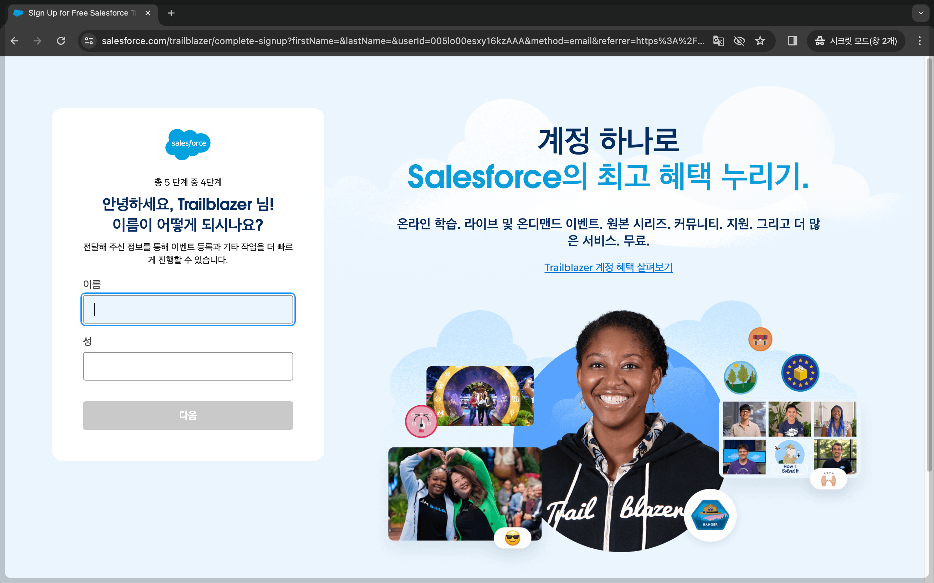The width and height of the screenshot is (934, 583).
Task: Click the heart-hands women photo thumbnail
Action: coord(465,494)
